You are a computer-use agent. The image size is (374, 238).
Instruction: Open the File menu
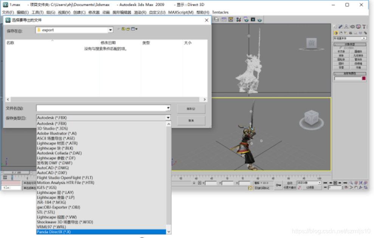click(8, 12)
